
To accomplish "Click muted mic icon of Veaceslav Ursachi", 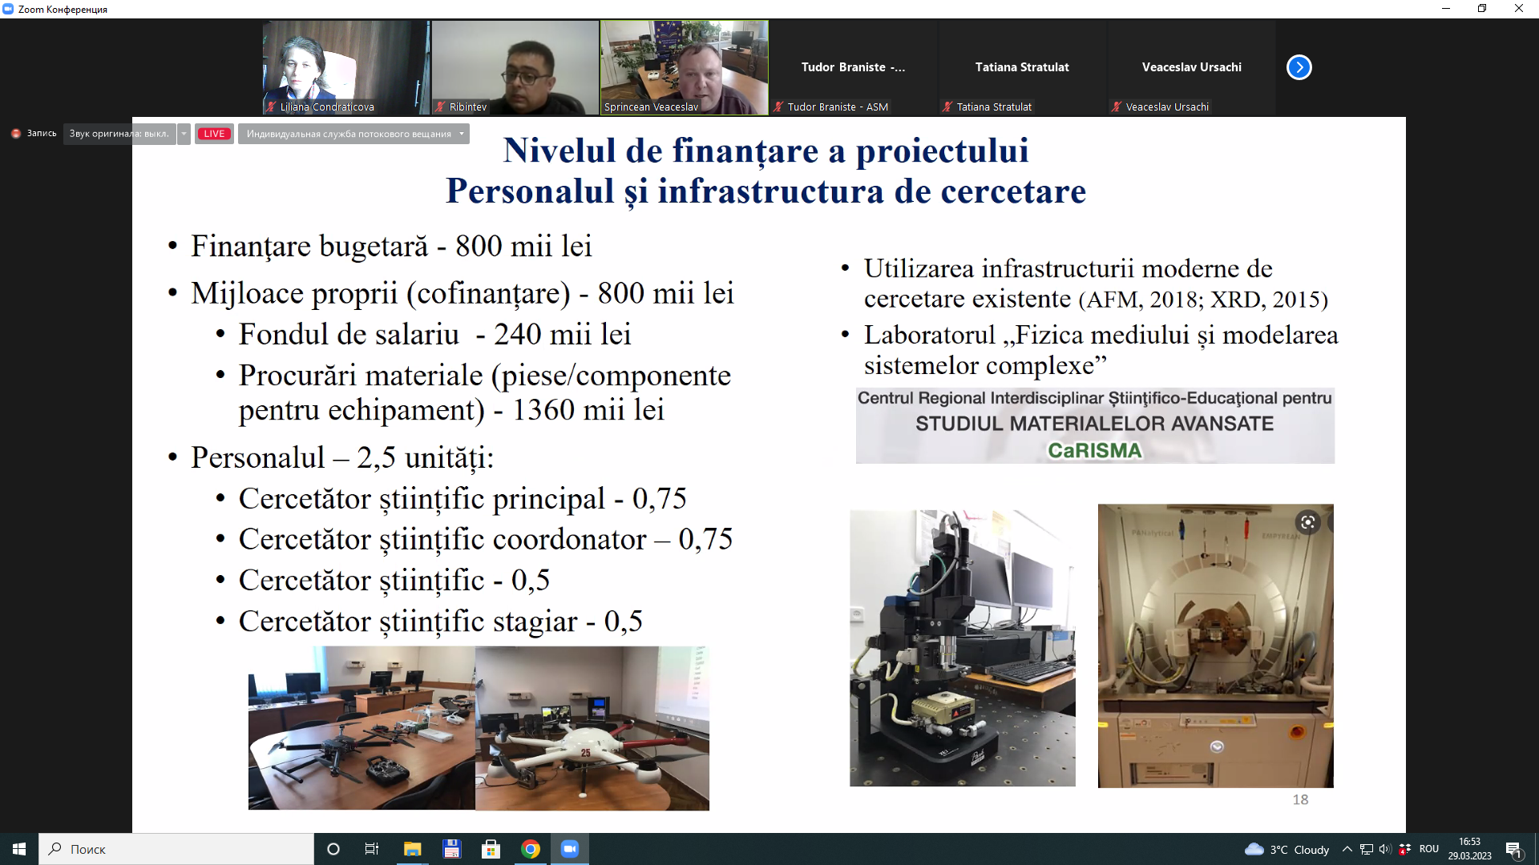I will (1117, 107).
